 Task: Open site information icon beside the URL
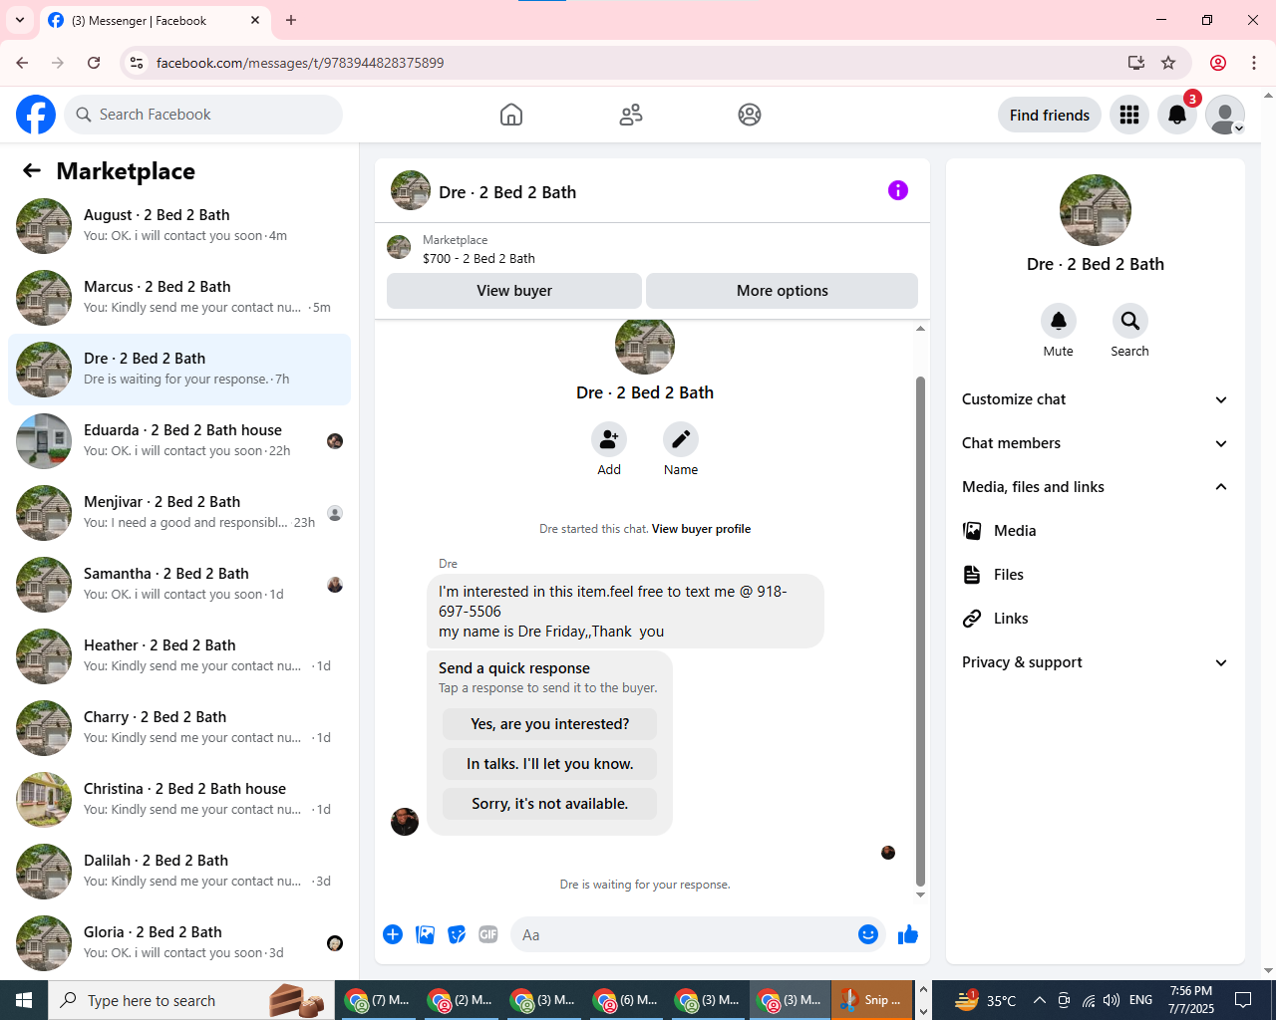138,63
